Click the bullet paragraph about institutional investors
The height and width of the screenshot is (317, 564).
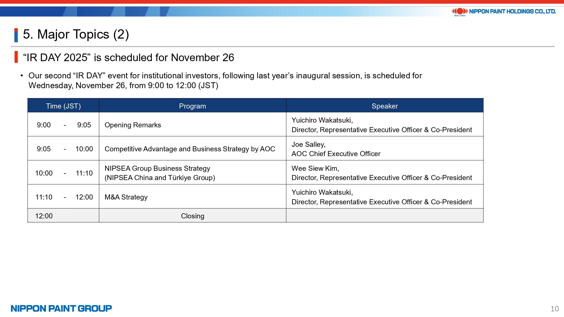(x=225, y=80)
